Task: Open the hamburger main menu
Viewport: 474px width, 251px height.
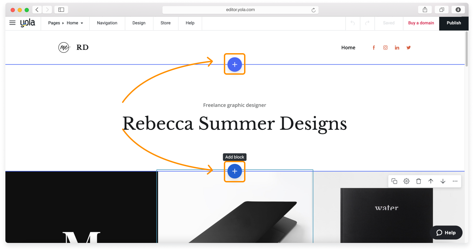Action: [x=12, y=23]
